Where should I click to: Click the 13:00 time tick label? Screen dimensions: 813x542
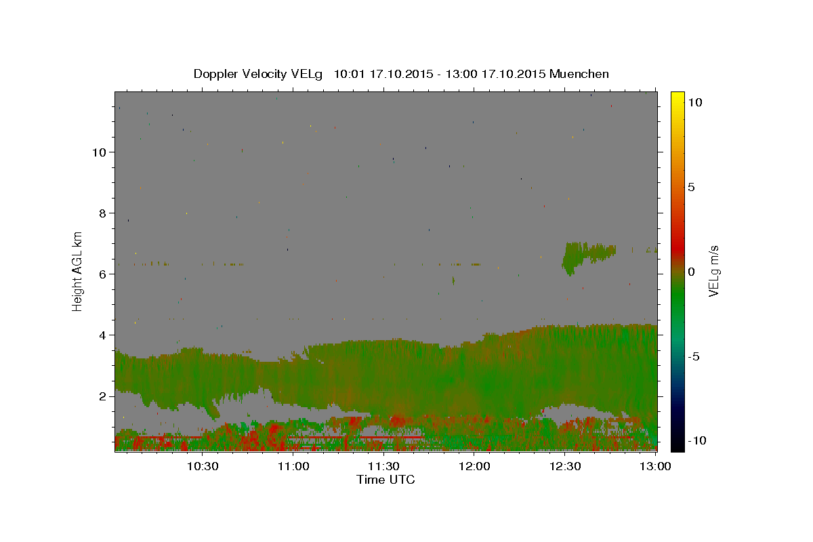click(x=656, y=466)
